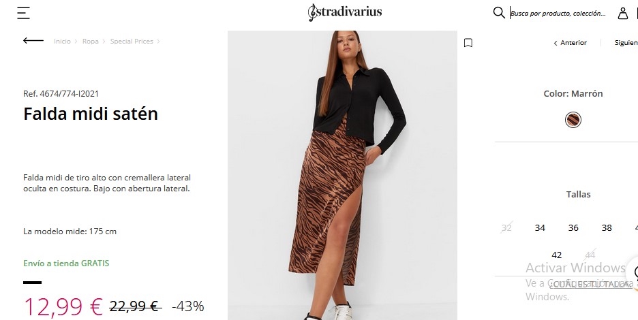Pick size 42

coord(557,255)
